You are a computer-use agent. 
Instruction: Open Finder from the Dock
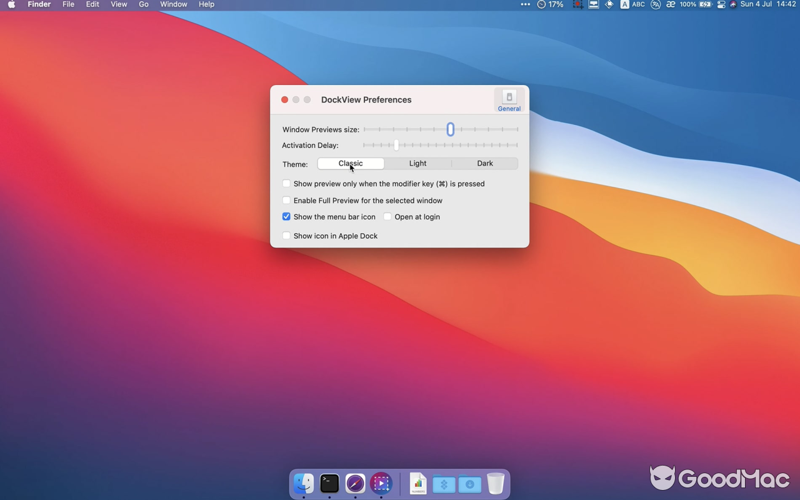(304, 483)
